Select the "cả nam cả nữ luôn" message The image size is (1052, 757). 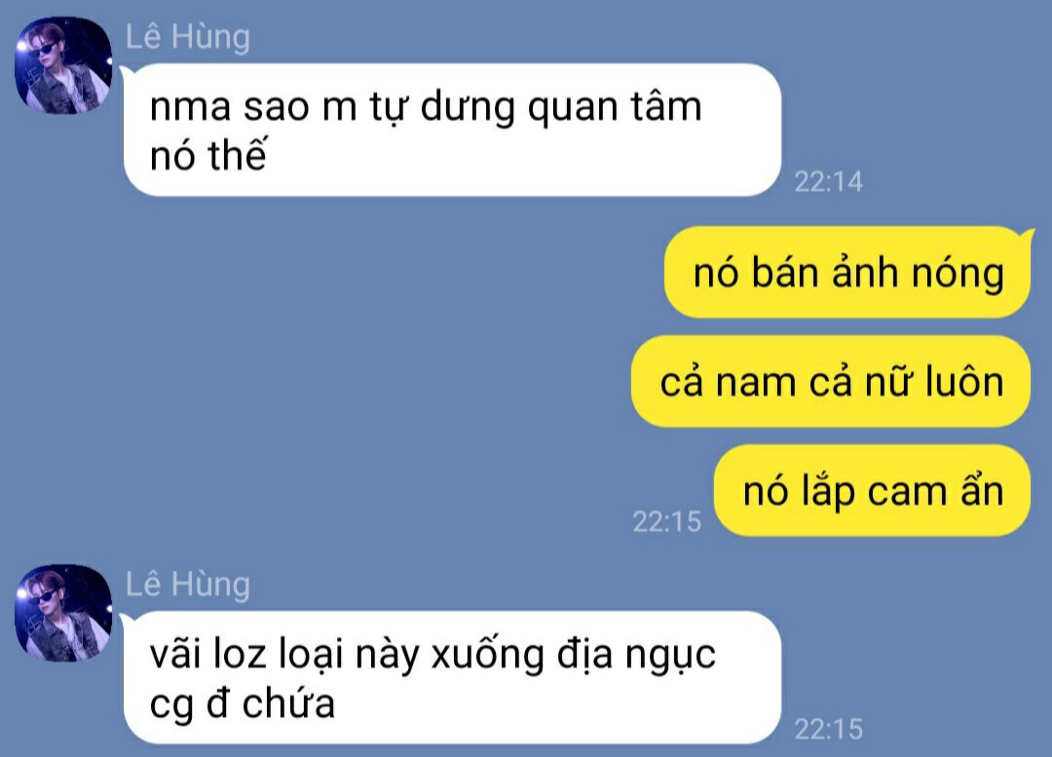[x=831, y=381]
